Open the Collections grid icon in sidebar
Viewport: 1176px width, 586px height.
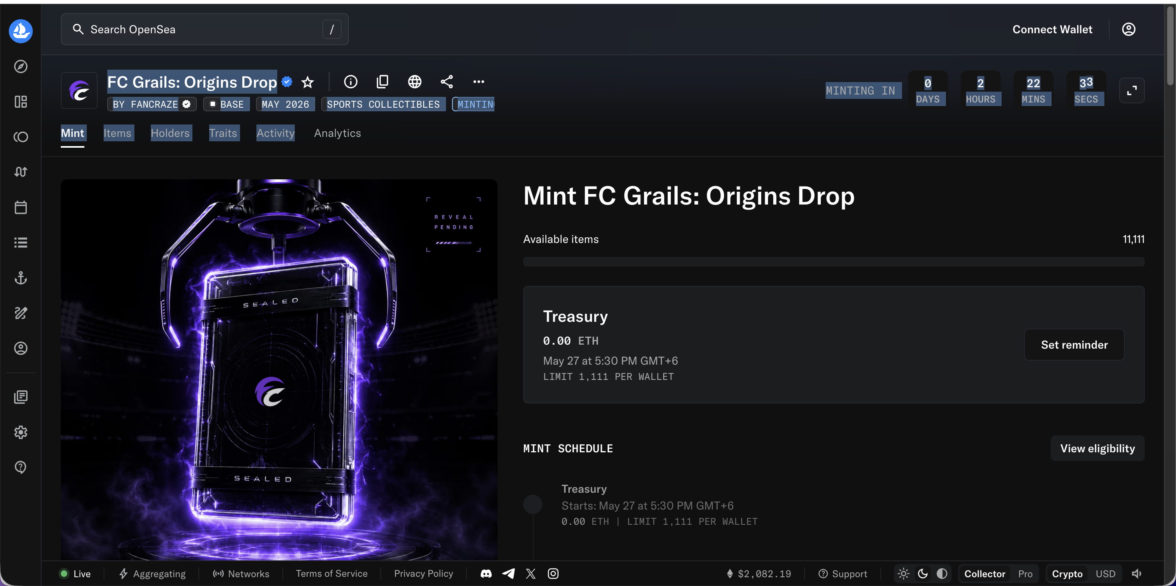pos(20,101)
